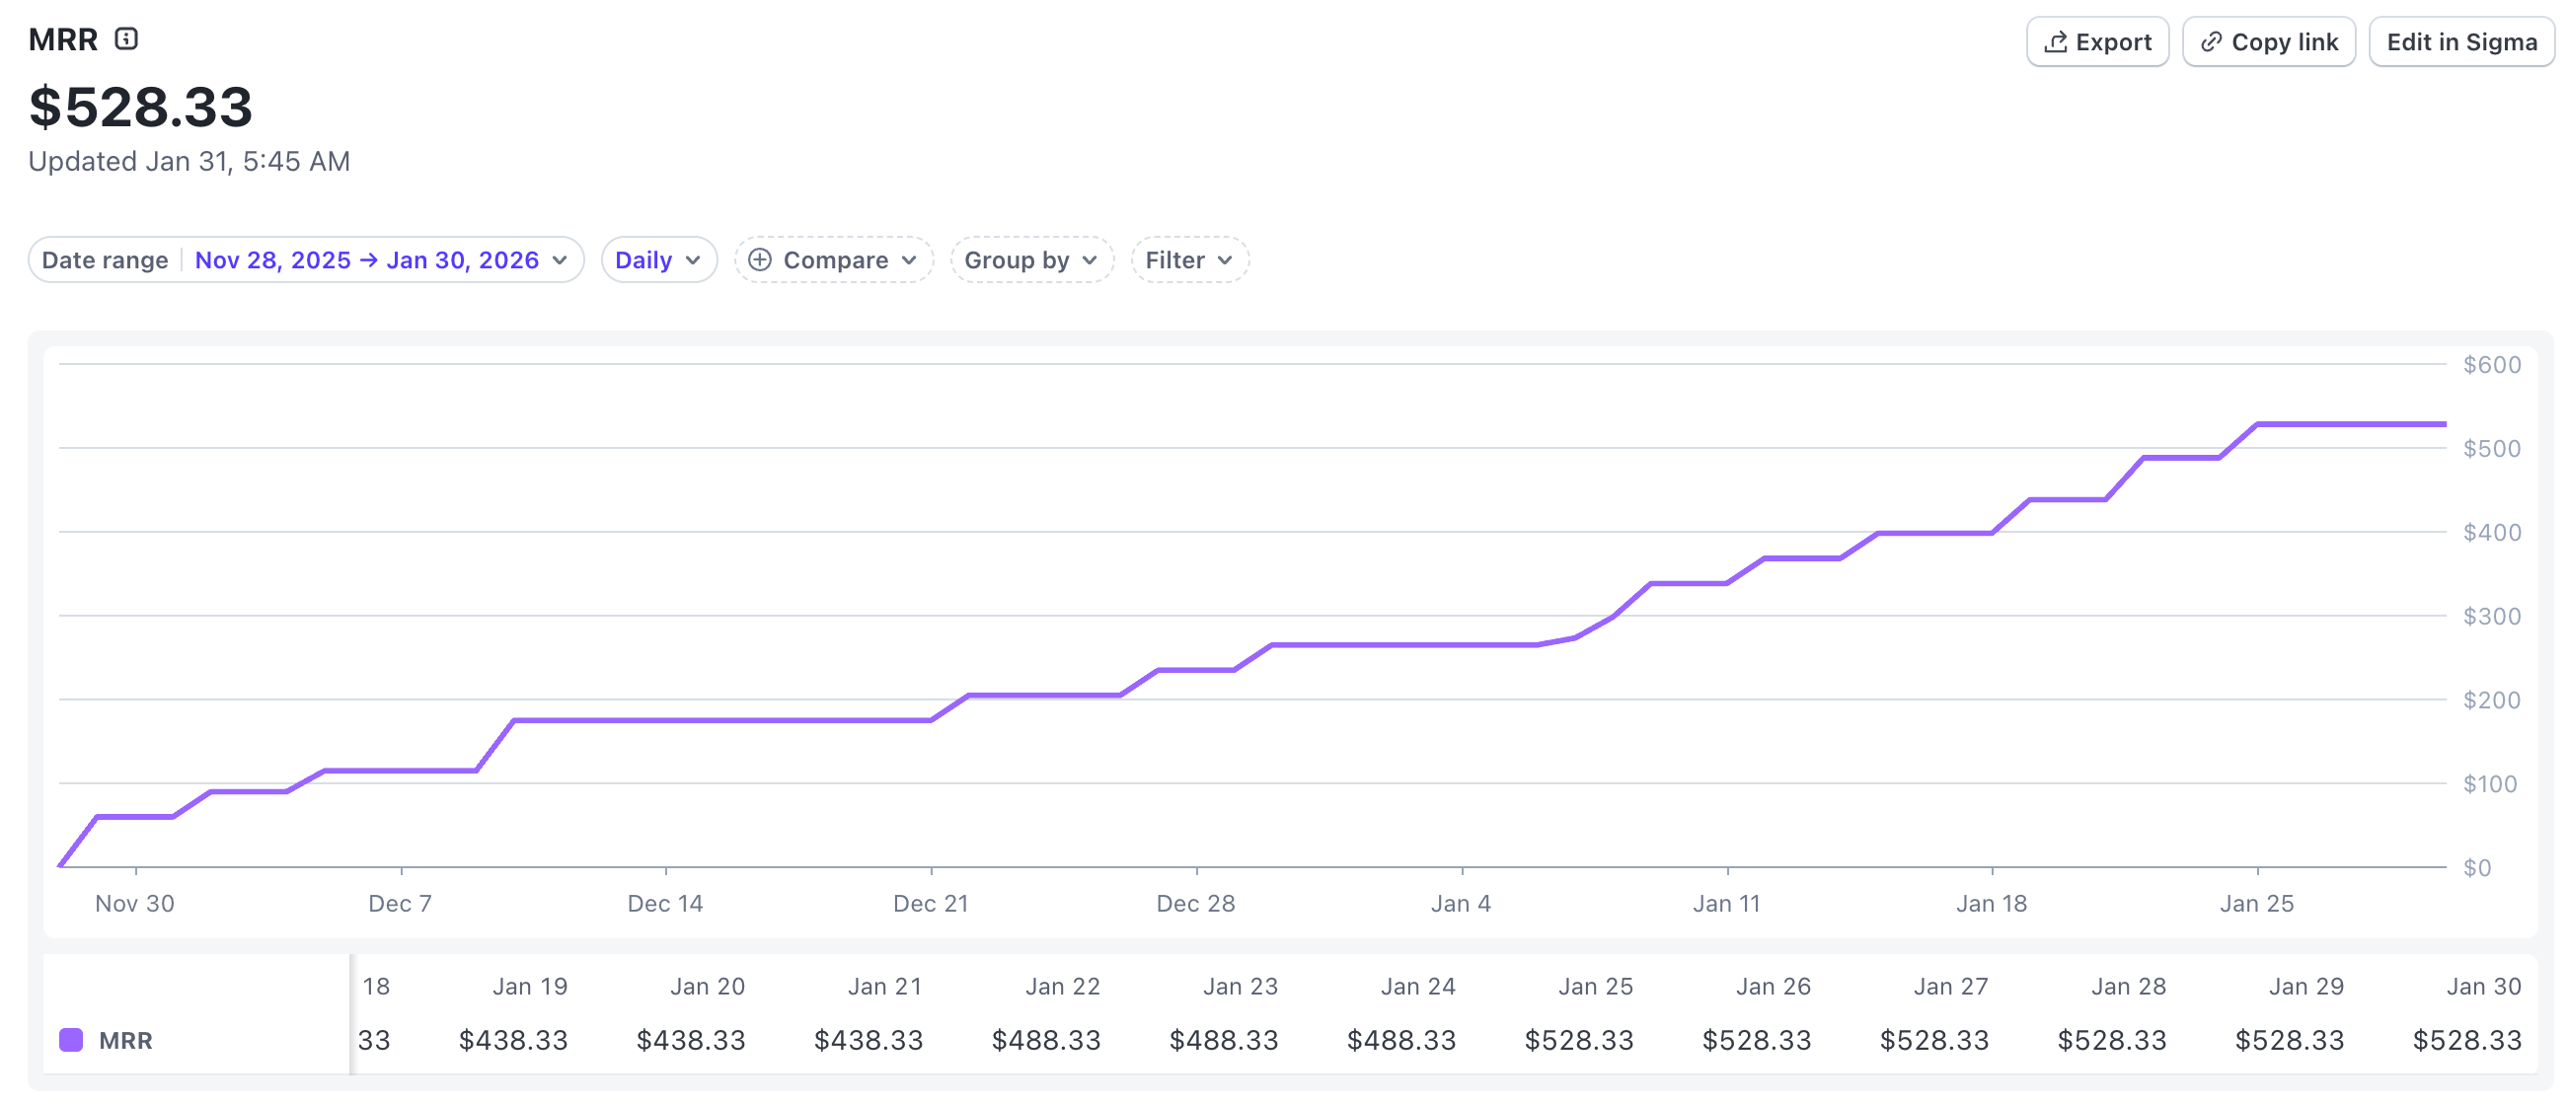The height and width of the screenshot is (1105, 2568).
Task: Click the purple MRR legend square
Action: coord(71,1040)
